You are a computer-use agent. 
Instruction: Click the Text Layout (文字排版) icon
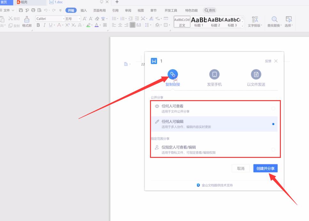(255, 19)
